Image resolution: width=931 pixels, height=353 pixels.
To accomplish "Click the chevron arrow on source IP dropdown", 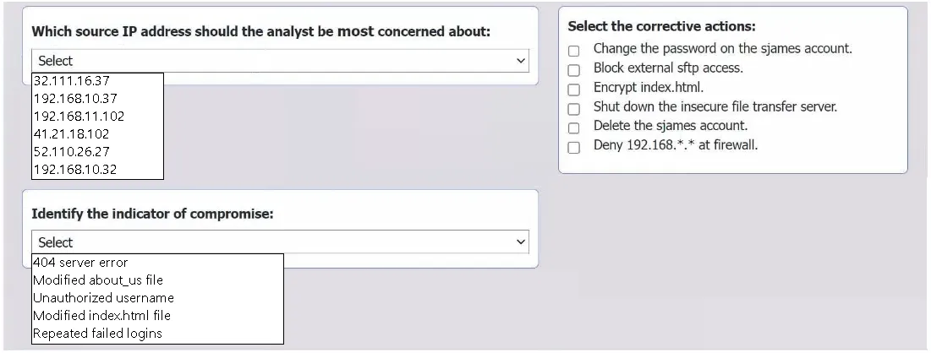I will tap(521, 61).
